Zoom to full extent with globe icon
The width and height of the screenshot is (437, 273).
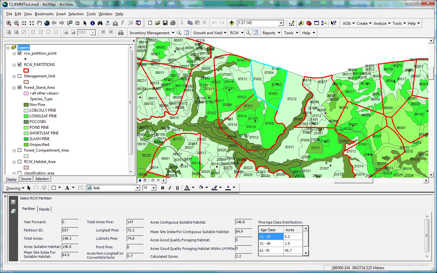pos(47,23)
